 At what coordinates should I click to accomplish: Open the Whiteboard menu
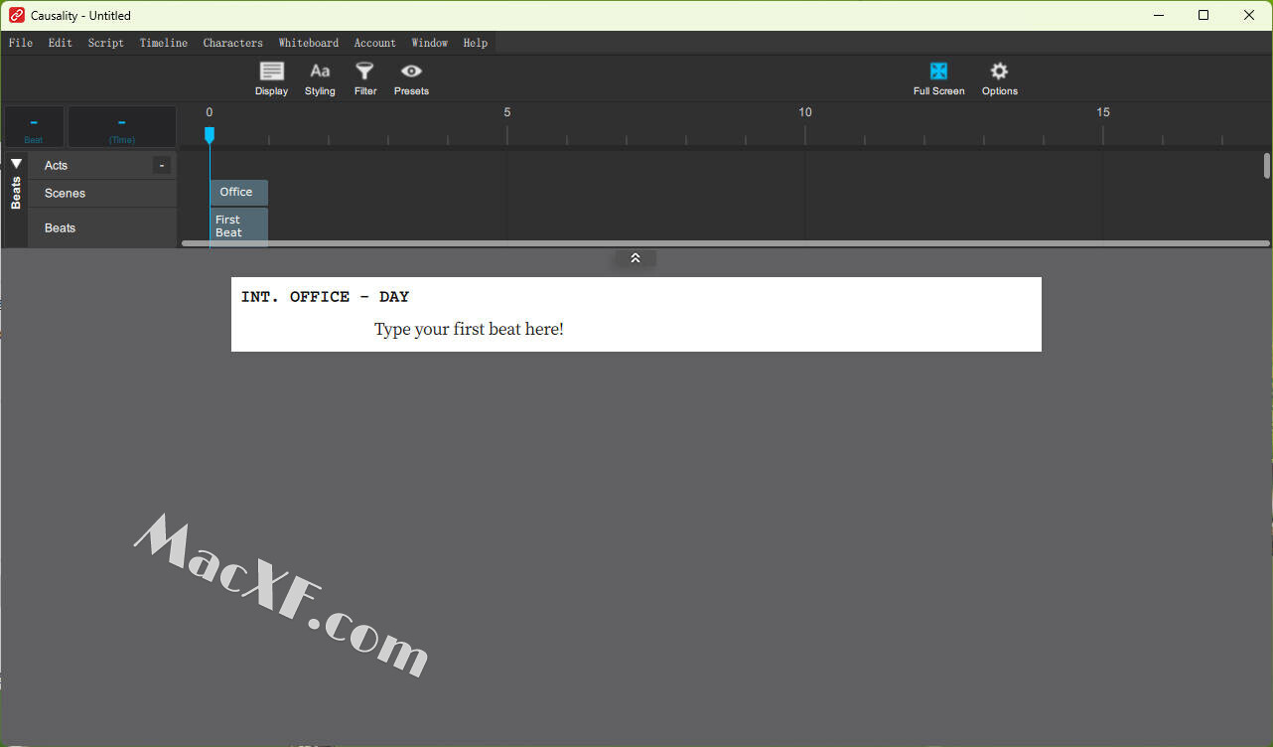pos(309,43)
